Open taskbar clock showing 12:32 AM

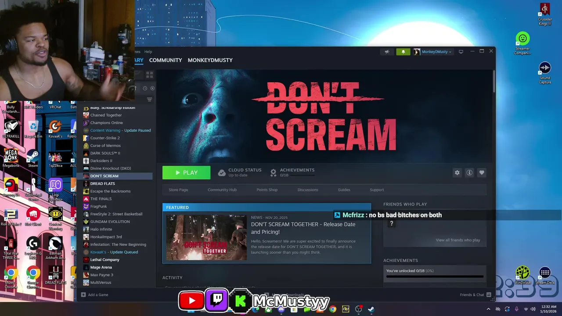click(549, 309)
